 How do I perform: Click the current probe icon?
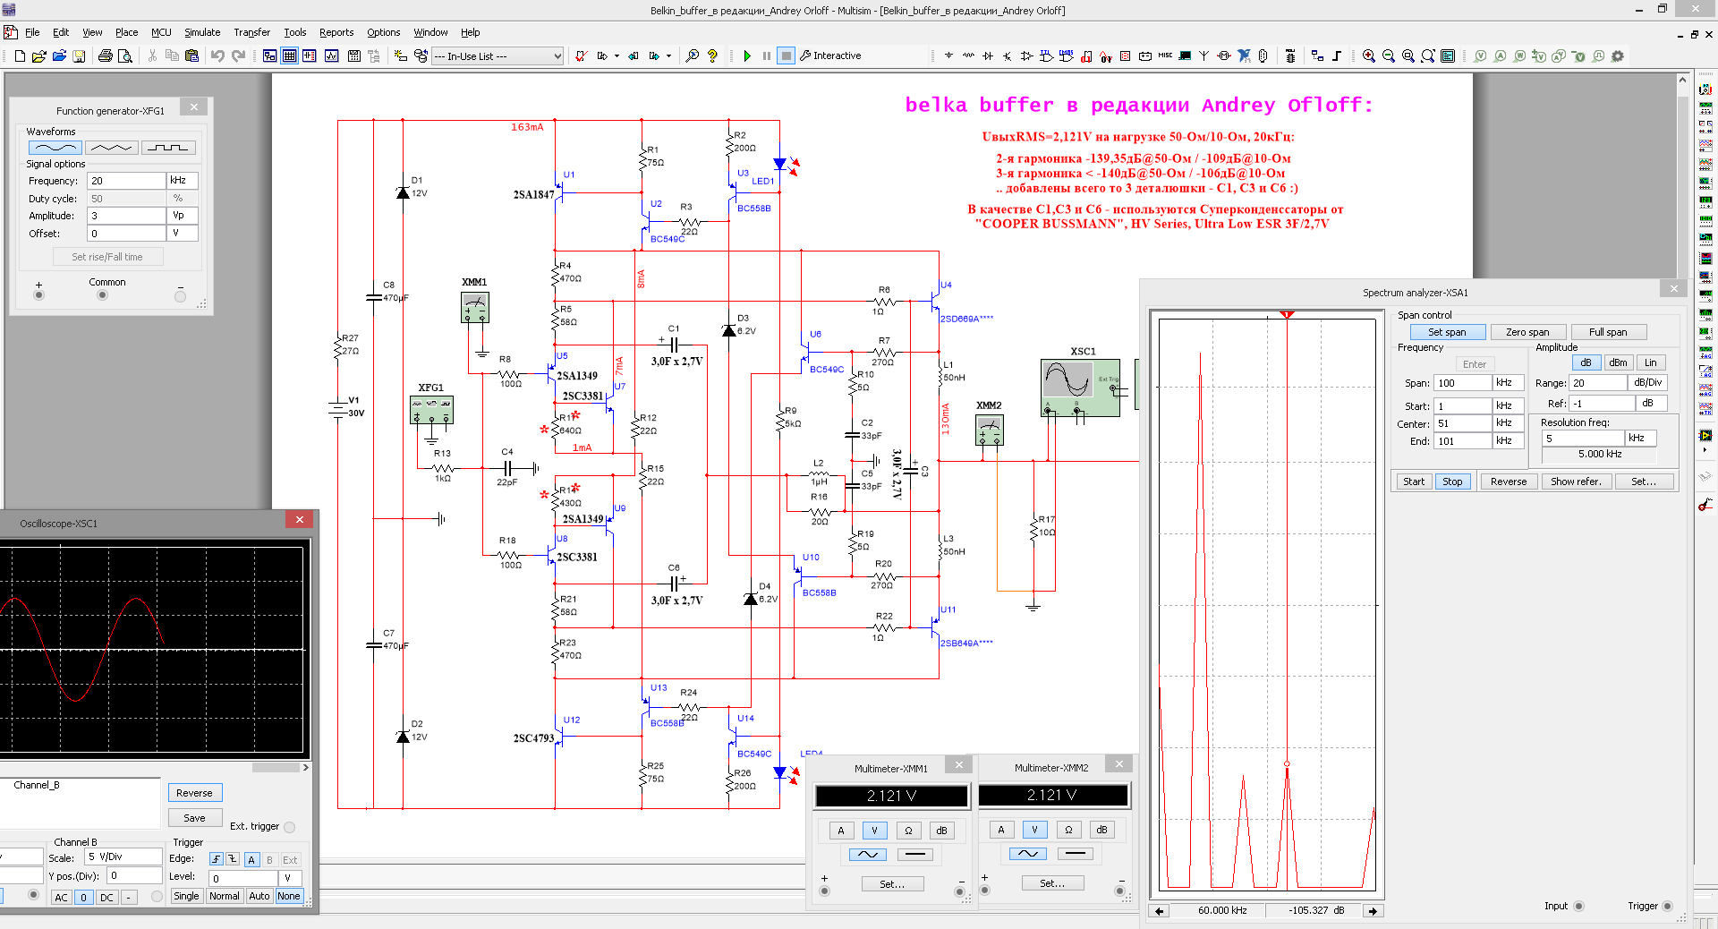click(x=1501, y=55)
